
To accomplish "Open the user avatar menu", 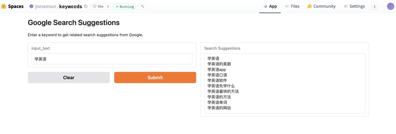I will (391, 6).
